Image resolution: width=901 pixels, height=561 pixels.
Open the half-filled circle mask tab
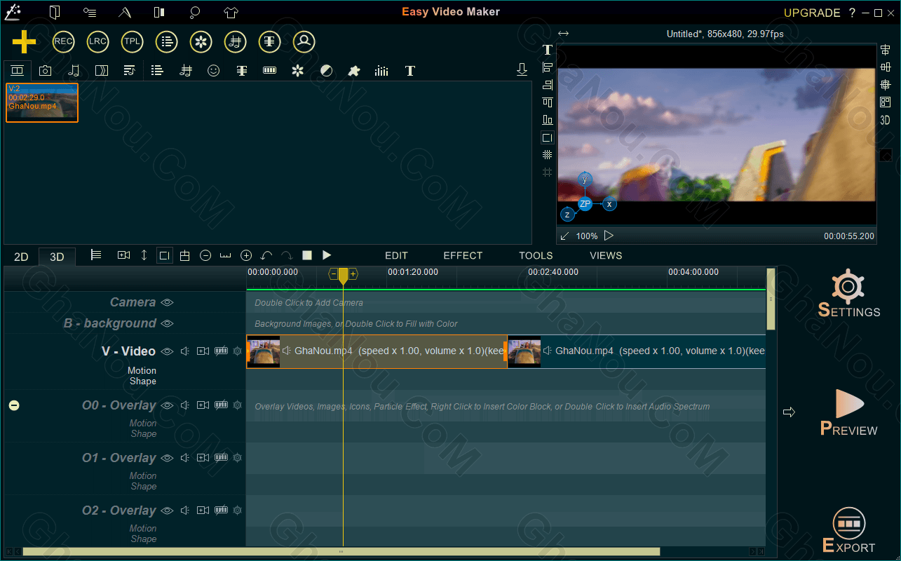tap(326, 71)
